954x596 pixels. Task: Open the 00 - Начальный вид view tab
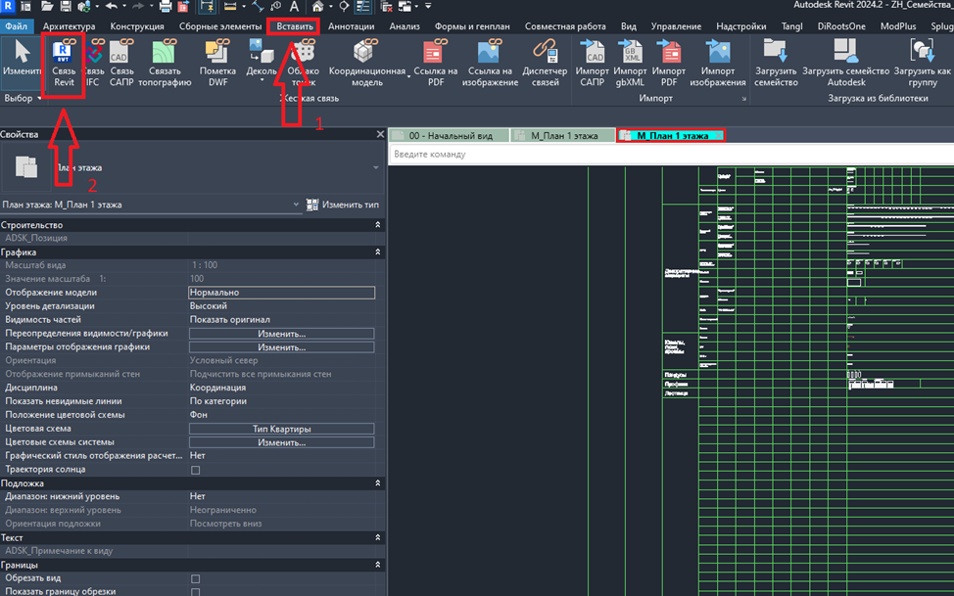click(449, 136)
